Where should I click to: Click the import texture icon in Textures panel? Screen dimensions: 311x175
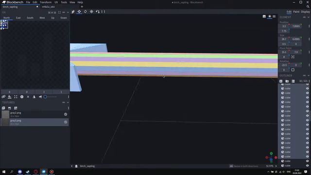3,108
